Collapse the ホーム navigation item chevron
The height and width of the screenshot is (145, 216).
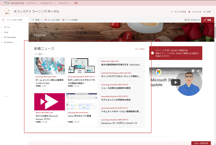pos(2,27)
